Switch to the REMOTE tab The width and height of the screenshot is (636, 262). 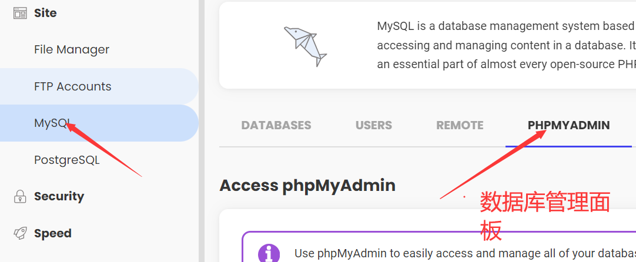[x=460, y=125]
